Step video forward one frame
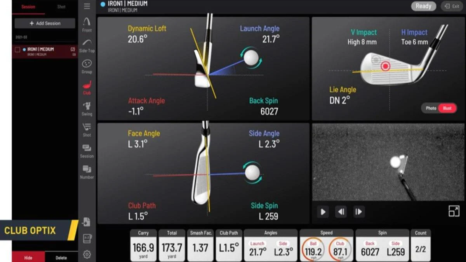Viewport: 466px width, 262px height. pyautogui.click(x=358, y=212)
